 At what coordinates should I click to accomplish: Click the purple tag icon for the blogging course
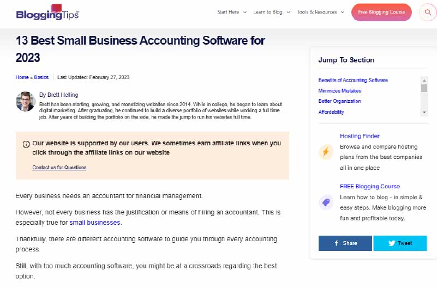coord(326,202)
